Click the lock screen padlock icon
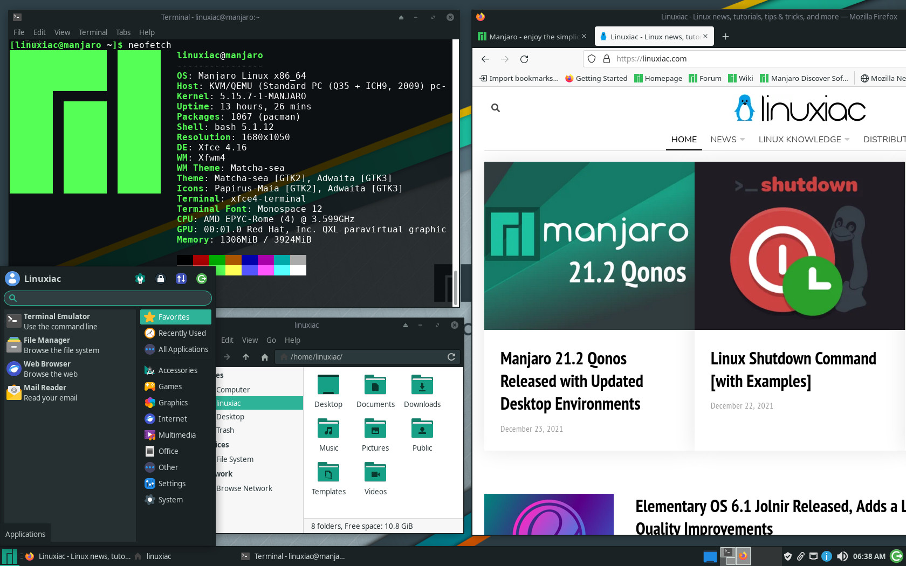 [x=161, y=279]
